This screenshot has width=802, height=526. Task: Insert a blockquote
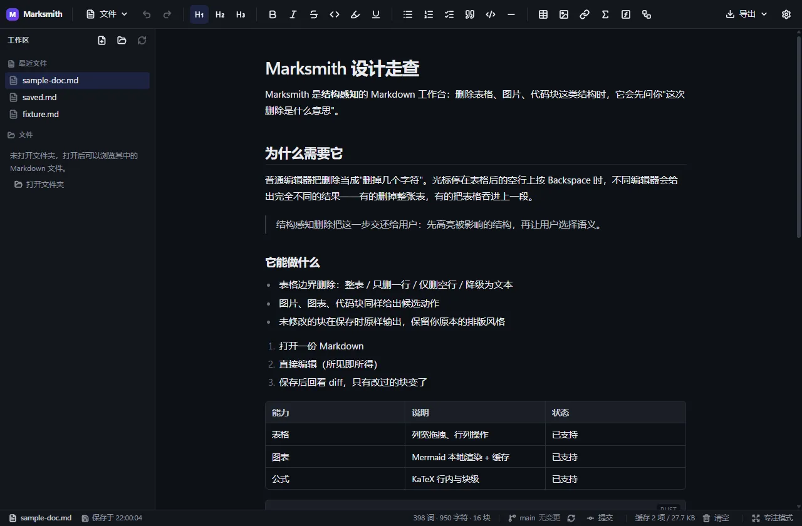470,14
